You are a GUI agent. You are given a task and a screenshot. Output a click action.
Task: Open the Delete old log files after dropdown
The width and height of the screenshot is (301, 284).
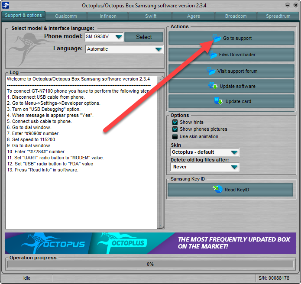204,167
